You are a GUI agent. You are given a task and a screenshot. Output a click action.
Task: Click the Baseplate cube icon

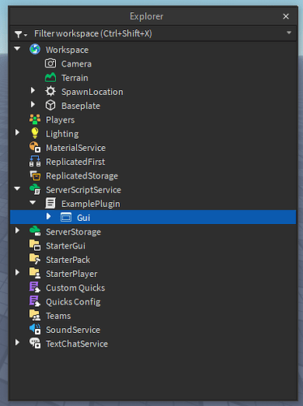tap(50, 106)
